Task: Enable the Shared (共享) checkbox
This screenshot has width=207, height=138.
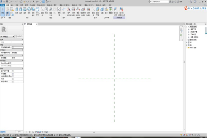Action: click(x=13, y=79)
